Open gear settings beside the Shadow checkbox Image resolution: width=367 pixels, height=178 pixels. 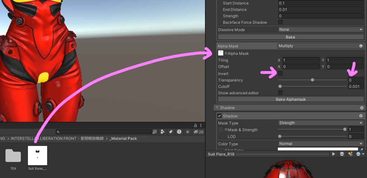361,116
